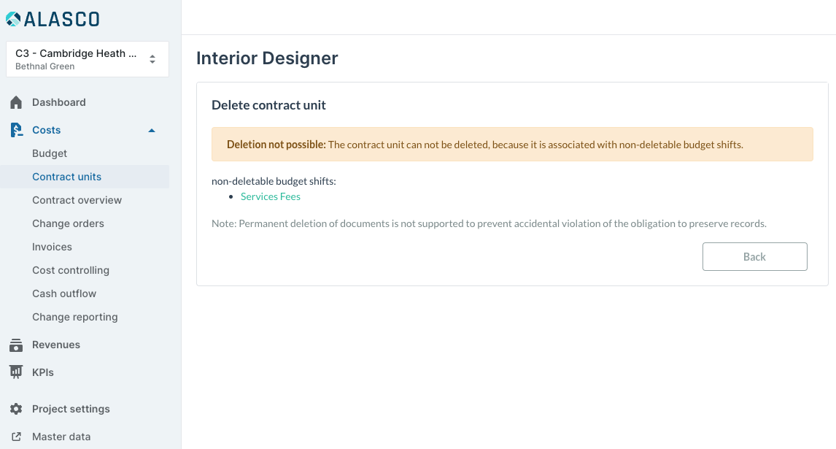Open C3 - Cambridge Heath project dropdown

point(88,59)
